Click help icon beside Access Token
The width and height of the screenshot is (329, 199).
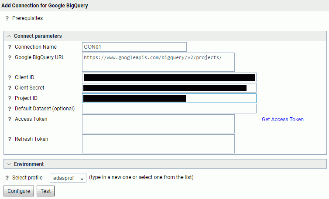[10, 119]
